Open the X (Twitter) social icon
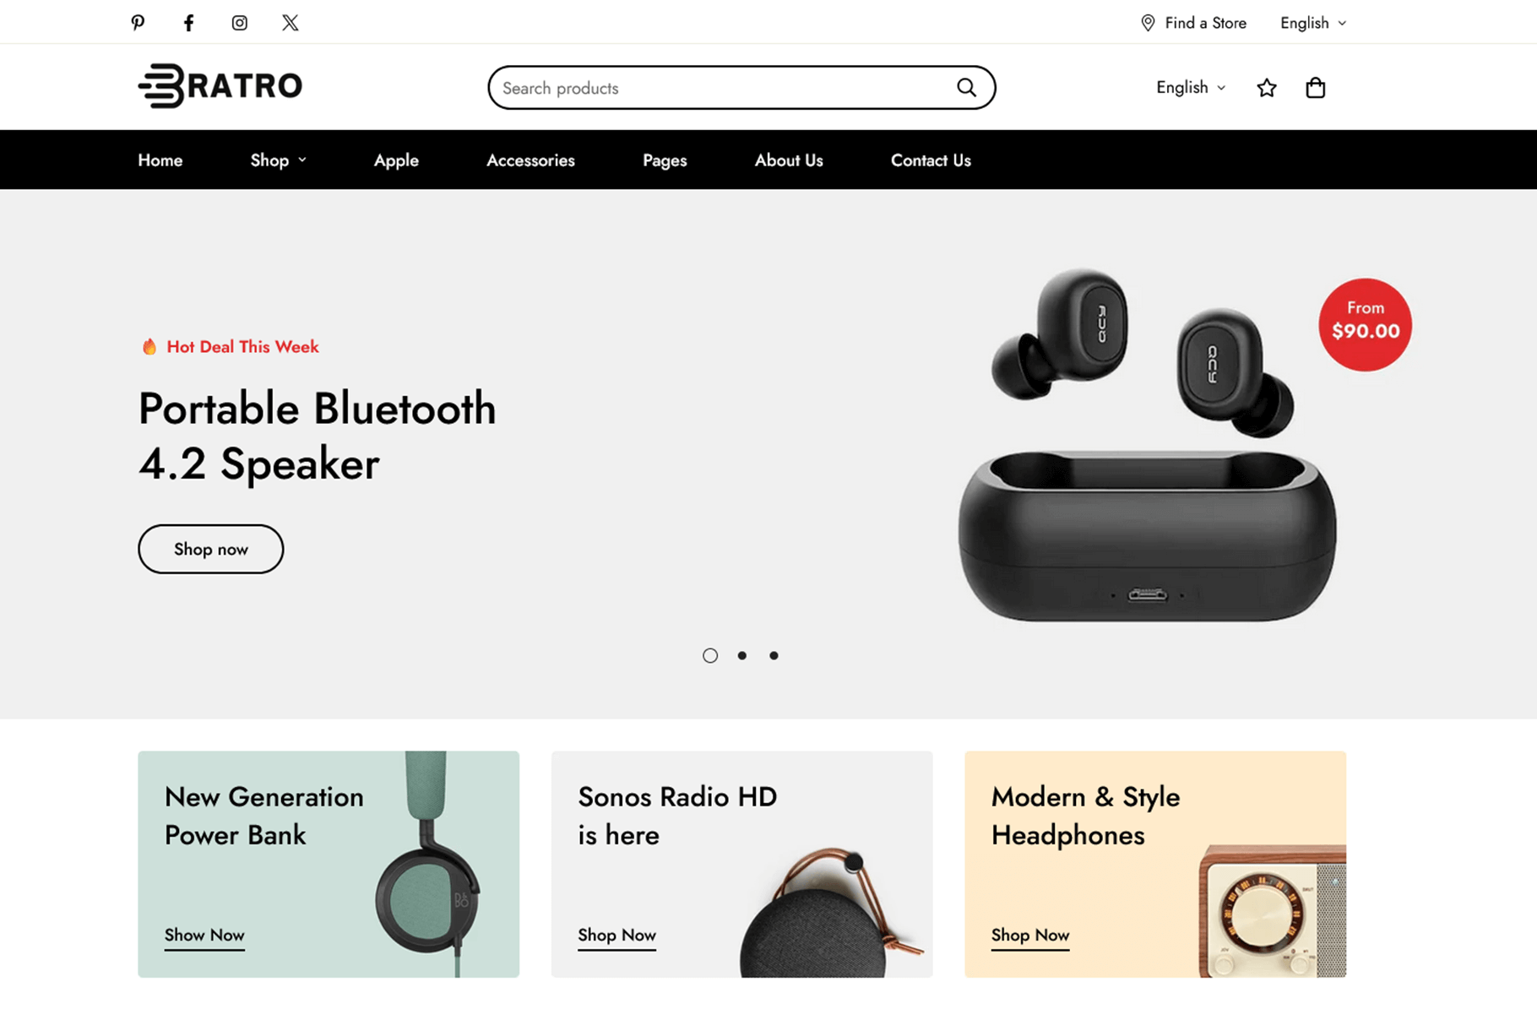This screenshot has height=1025, width=1537. [x=291, y=23]
